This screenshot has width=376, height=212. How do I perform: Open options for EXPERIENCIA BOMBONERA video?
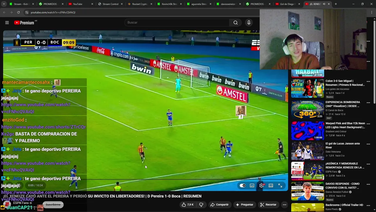pos(368,102)
